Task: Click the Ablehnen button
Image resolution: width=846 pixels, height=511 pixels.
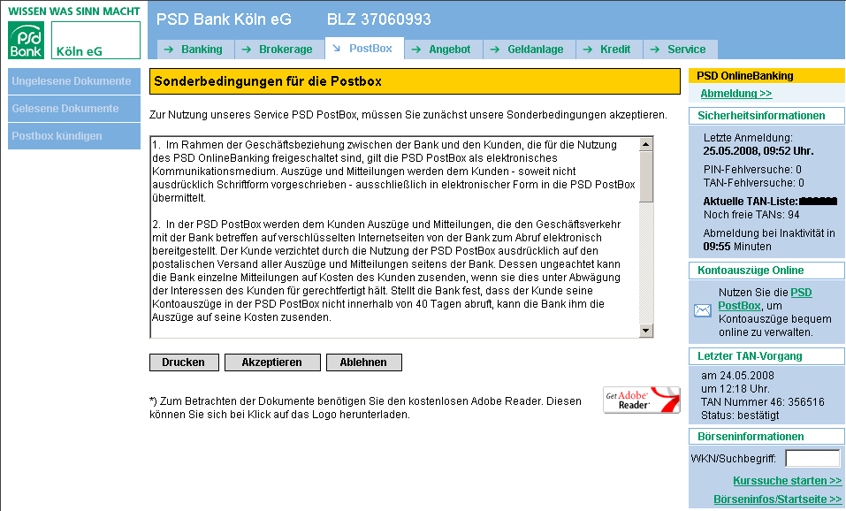Action: click(363, 362)
